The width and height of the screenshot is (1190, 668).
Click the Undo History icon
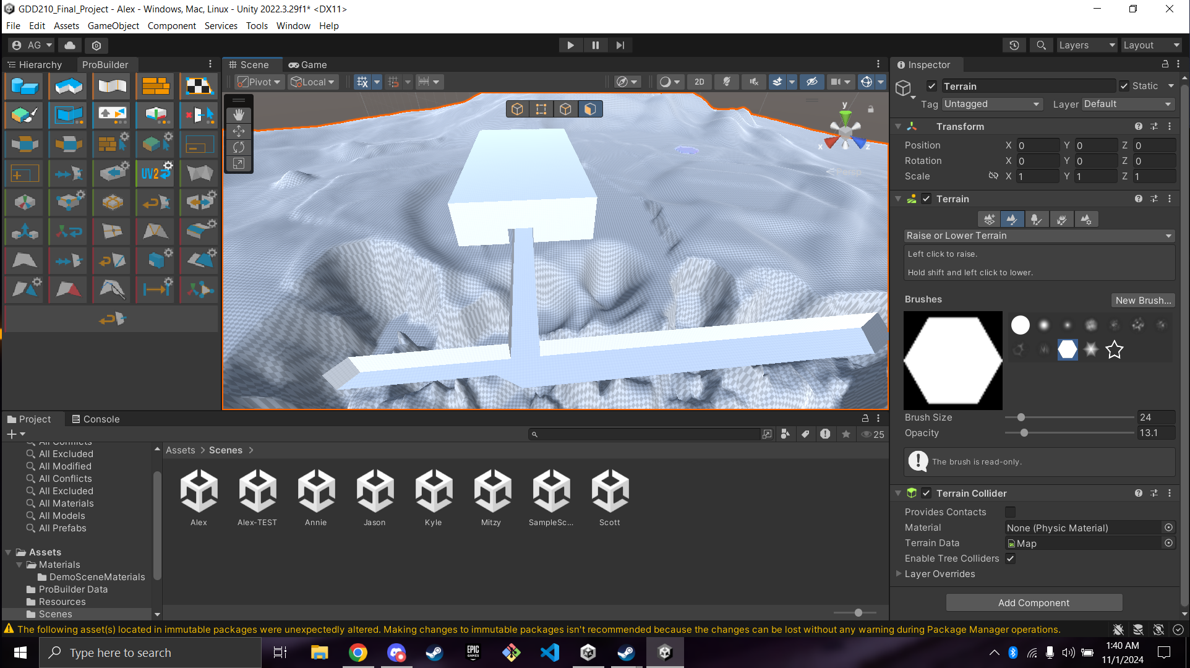[1014, 45]
